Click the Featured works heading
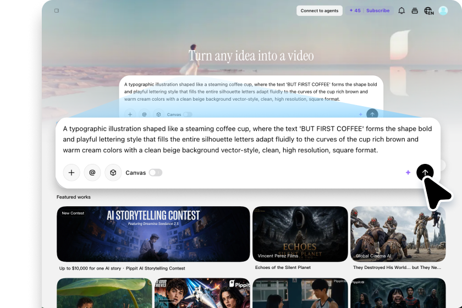This screenshot has width=462, height=308. point(73,197)
